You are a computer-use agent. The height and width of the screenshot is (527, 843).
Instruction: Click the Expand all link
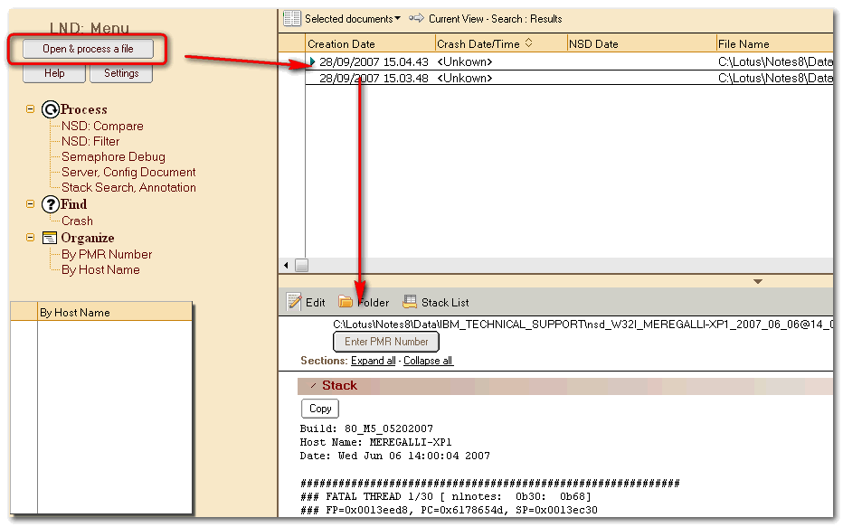tap(374, 361)
